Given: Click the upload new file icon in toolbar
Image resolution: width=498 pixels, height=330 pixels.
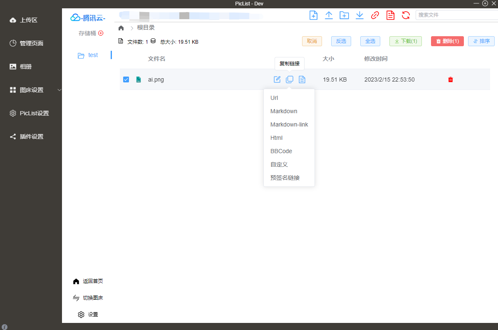Looking at the screenshot, I should tap(313, 15).
